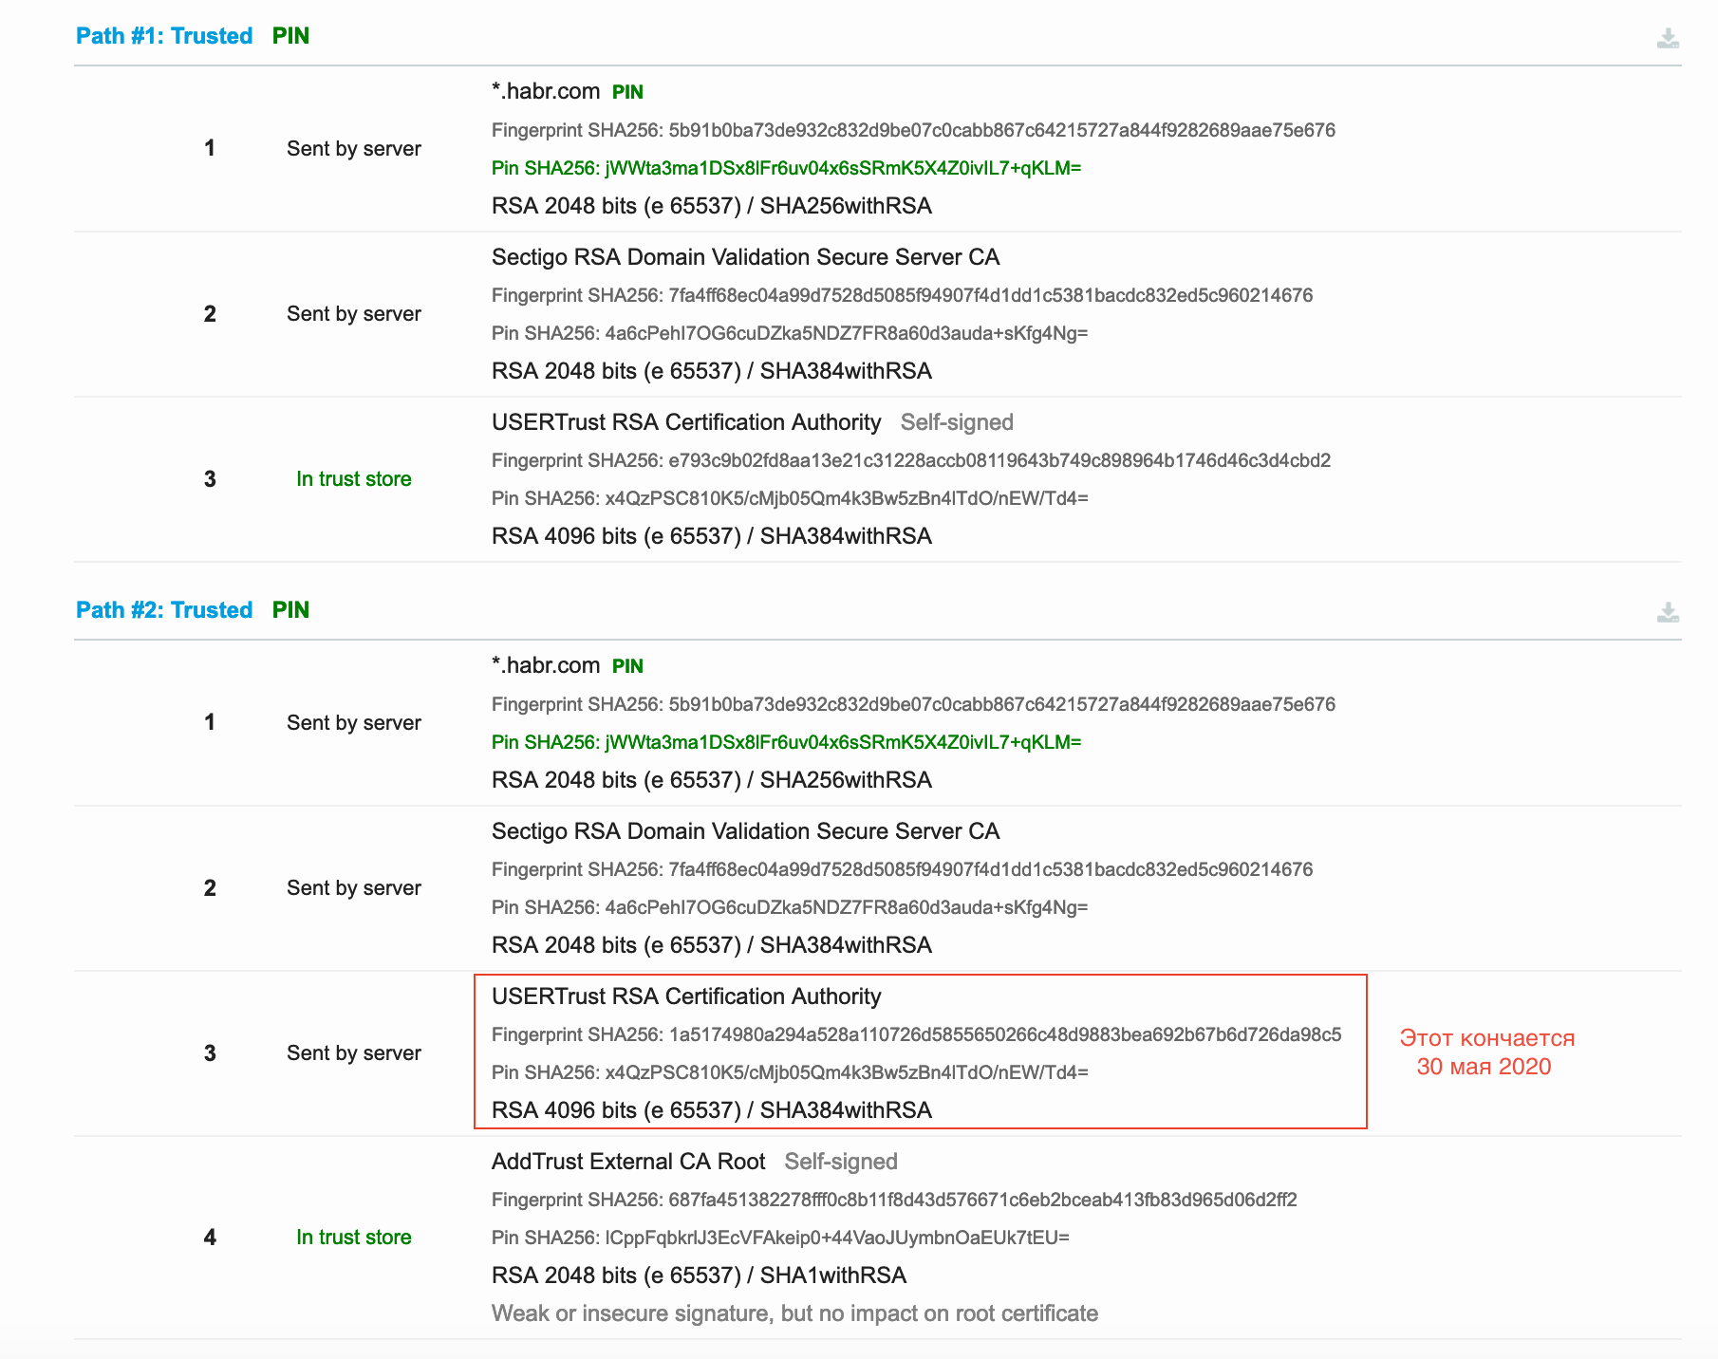Click 'AddTrust External CA Root' certificate name
1718x1359 pixels.
pos(628,1162)
